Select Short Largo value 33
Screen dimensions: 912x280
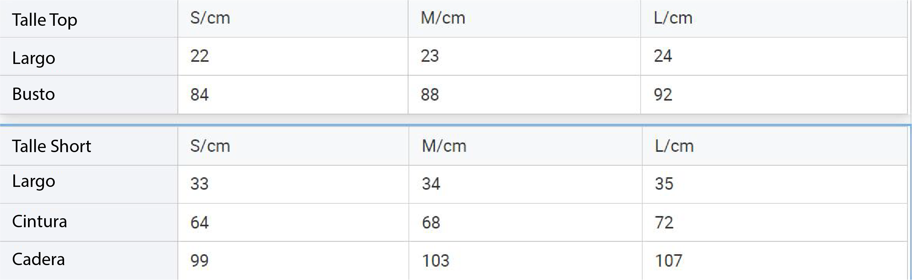200,183
